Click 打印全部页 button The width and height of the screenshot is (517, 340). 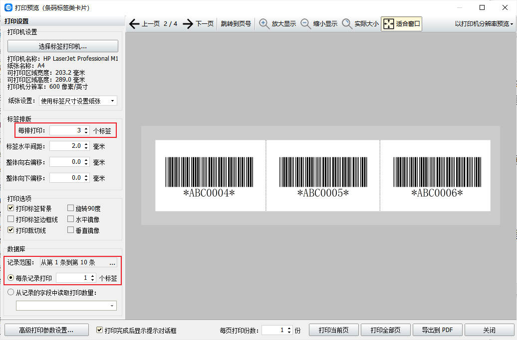click(385, 330)
